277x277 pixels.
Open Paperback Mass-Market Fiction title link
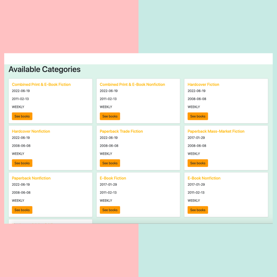pyautogui.click(x=216, y=131)
